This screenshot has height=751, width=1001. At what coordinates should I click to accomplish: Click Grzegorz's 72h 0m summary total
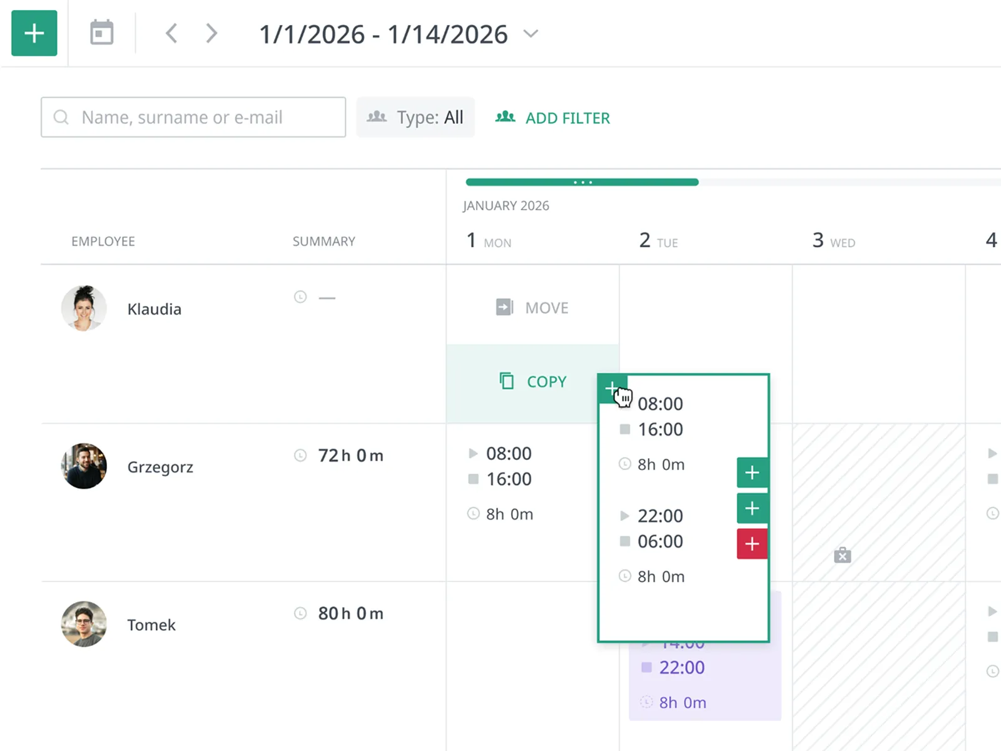350,456
